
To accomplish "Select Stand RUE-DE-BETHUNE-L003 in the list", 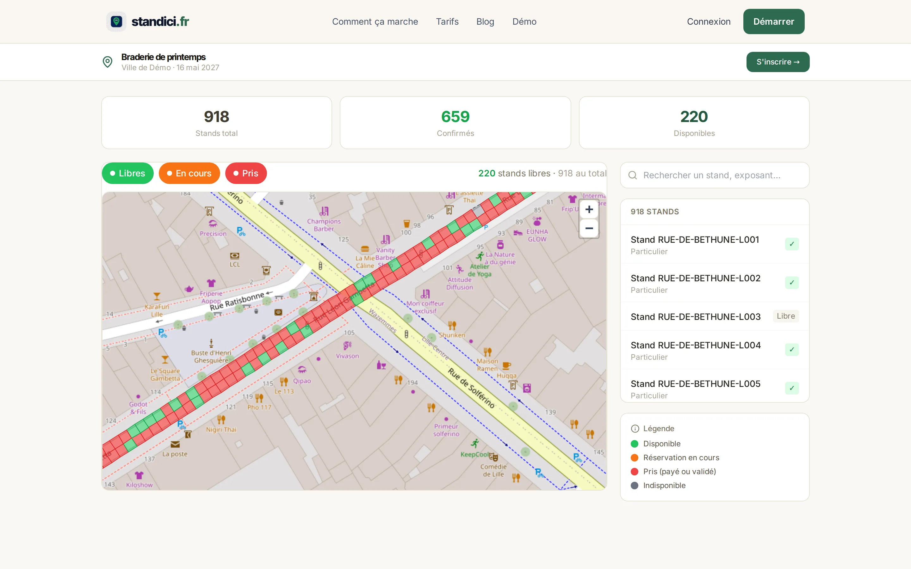I will click(715, 316).
